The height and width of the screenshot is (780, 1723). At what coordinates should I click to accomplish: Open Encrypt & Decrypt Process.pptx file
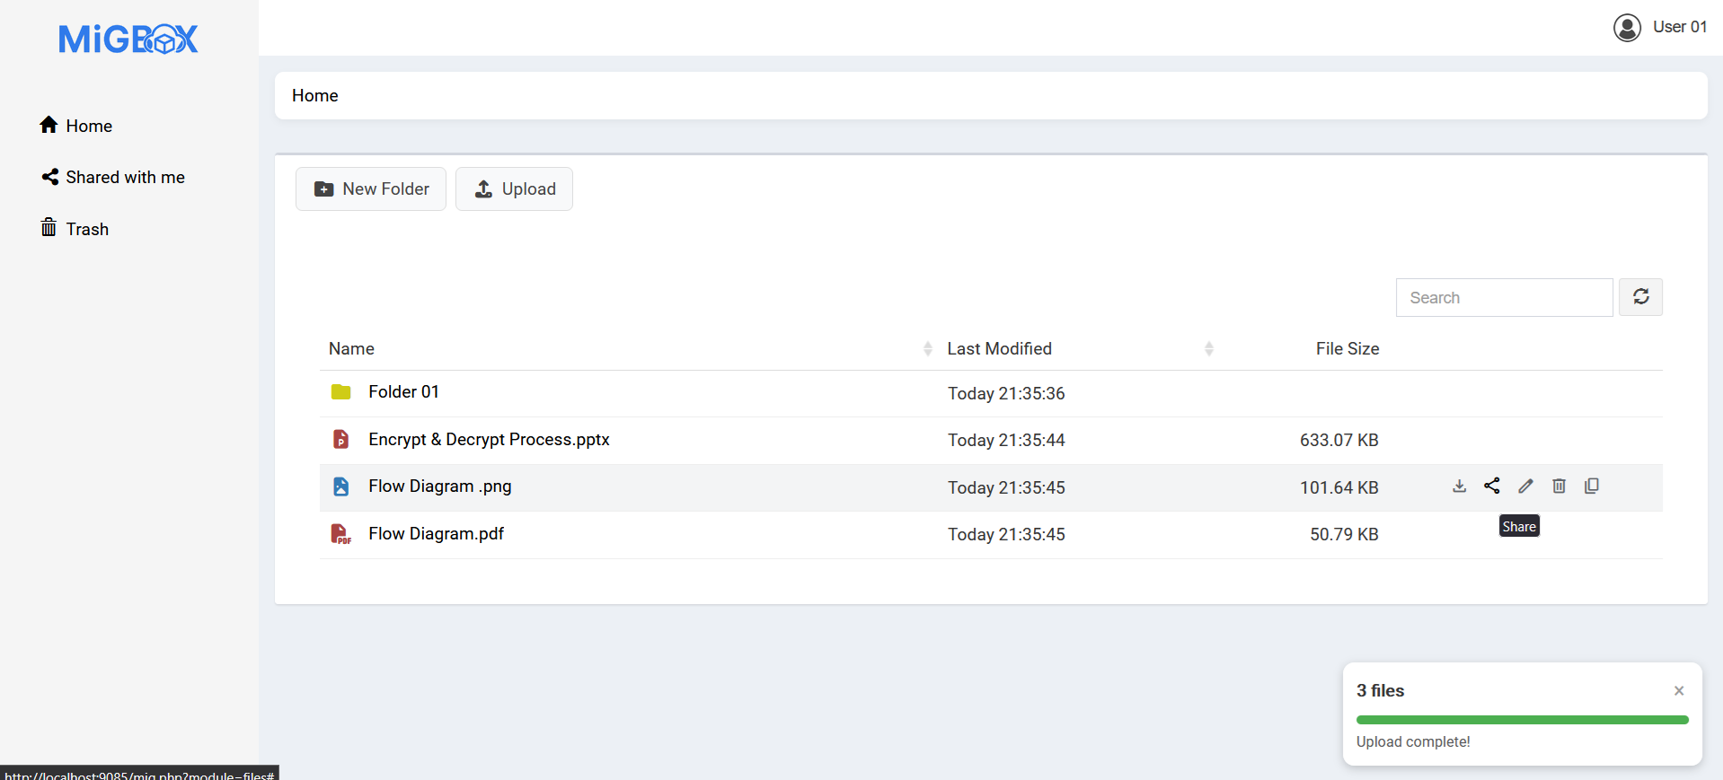[489, 440]
